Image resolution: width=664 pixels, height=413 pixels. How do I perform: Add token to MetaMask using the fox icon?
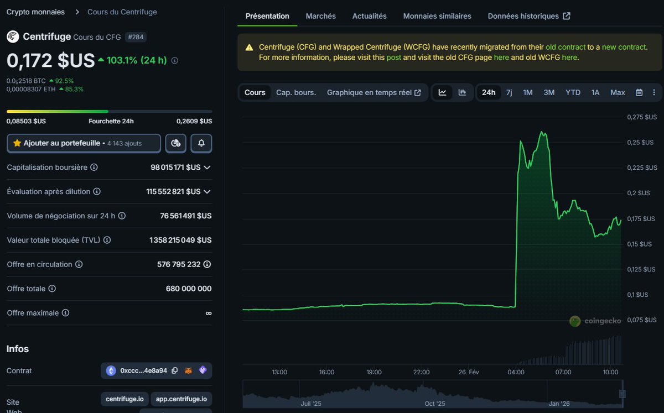pos(189,370)
